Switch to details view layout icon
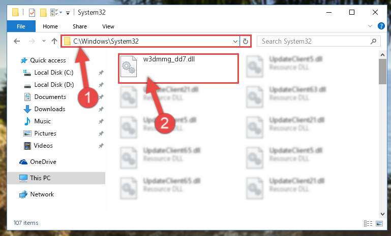 [368, 223]
